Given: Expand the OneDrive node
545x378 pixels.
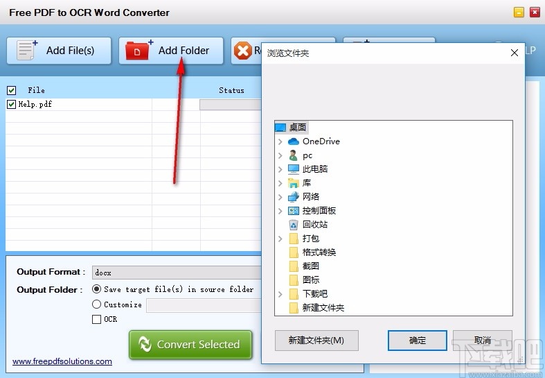Looking at the screenshot, I should [x=280, y=141].
